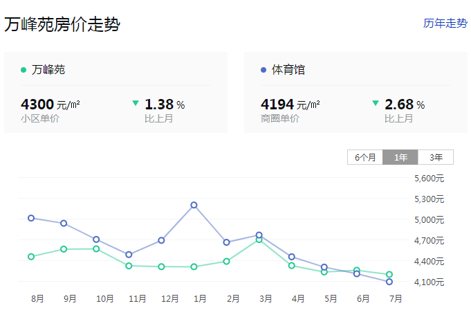471x317 pixels.
Task: Switch to the 6个月 time range tab
Action: [365, 157]
